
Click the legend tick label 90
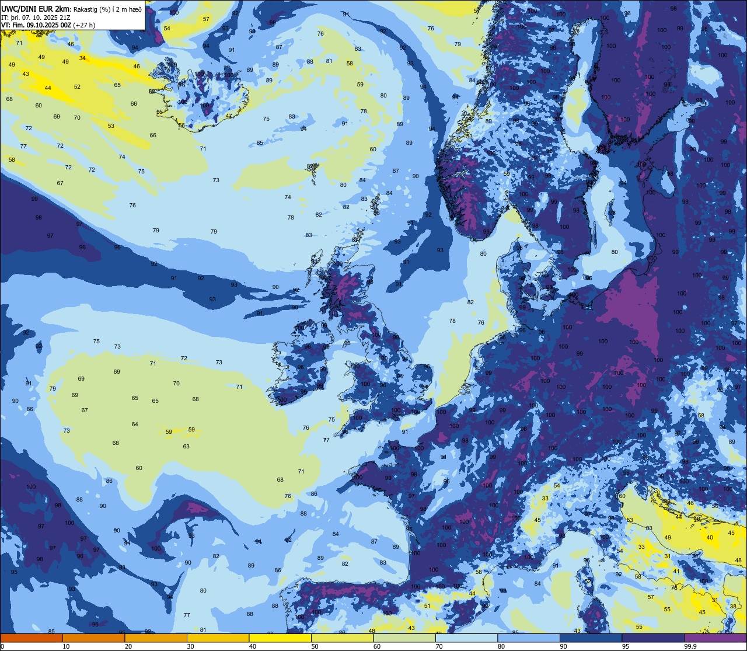click(563, 646)
